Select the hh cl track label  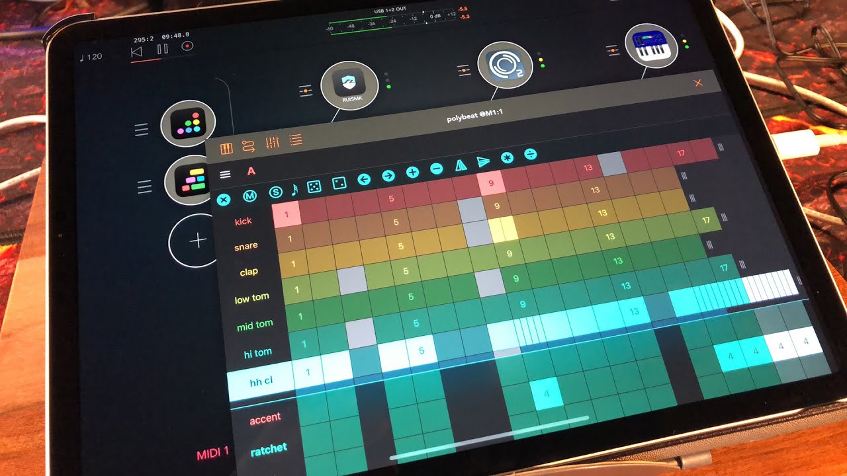point(262,381)
